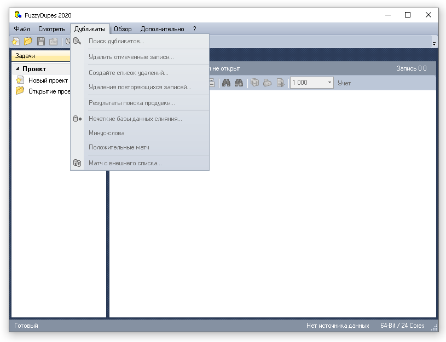Screen dimensions: 446x342
Task: Click the resize grip in status bar corner
Action: pos(434,327)
